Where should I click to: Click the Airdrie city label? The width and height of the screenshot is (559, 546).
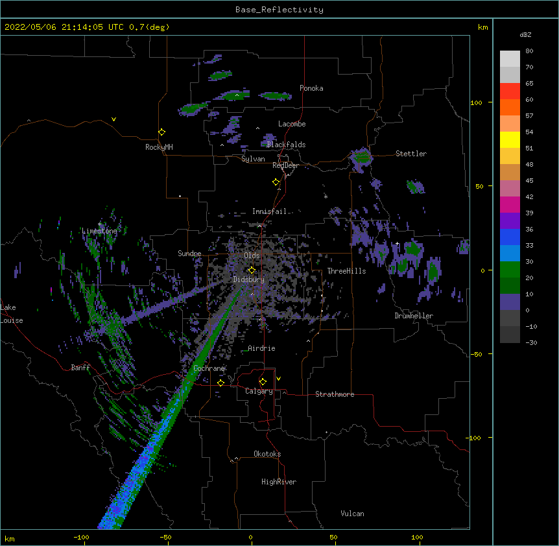(262, 348)
